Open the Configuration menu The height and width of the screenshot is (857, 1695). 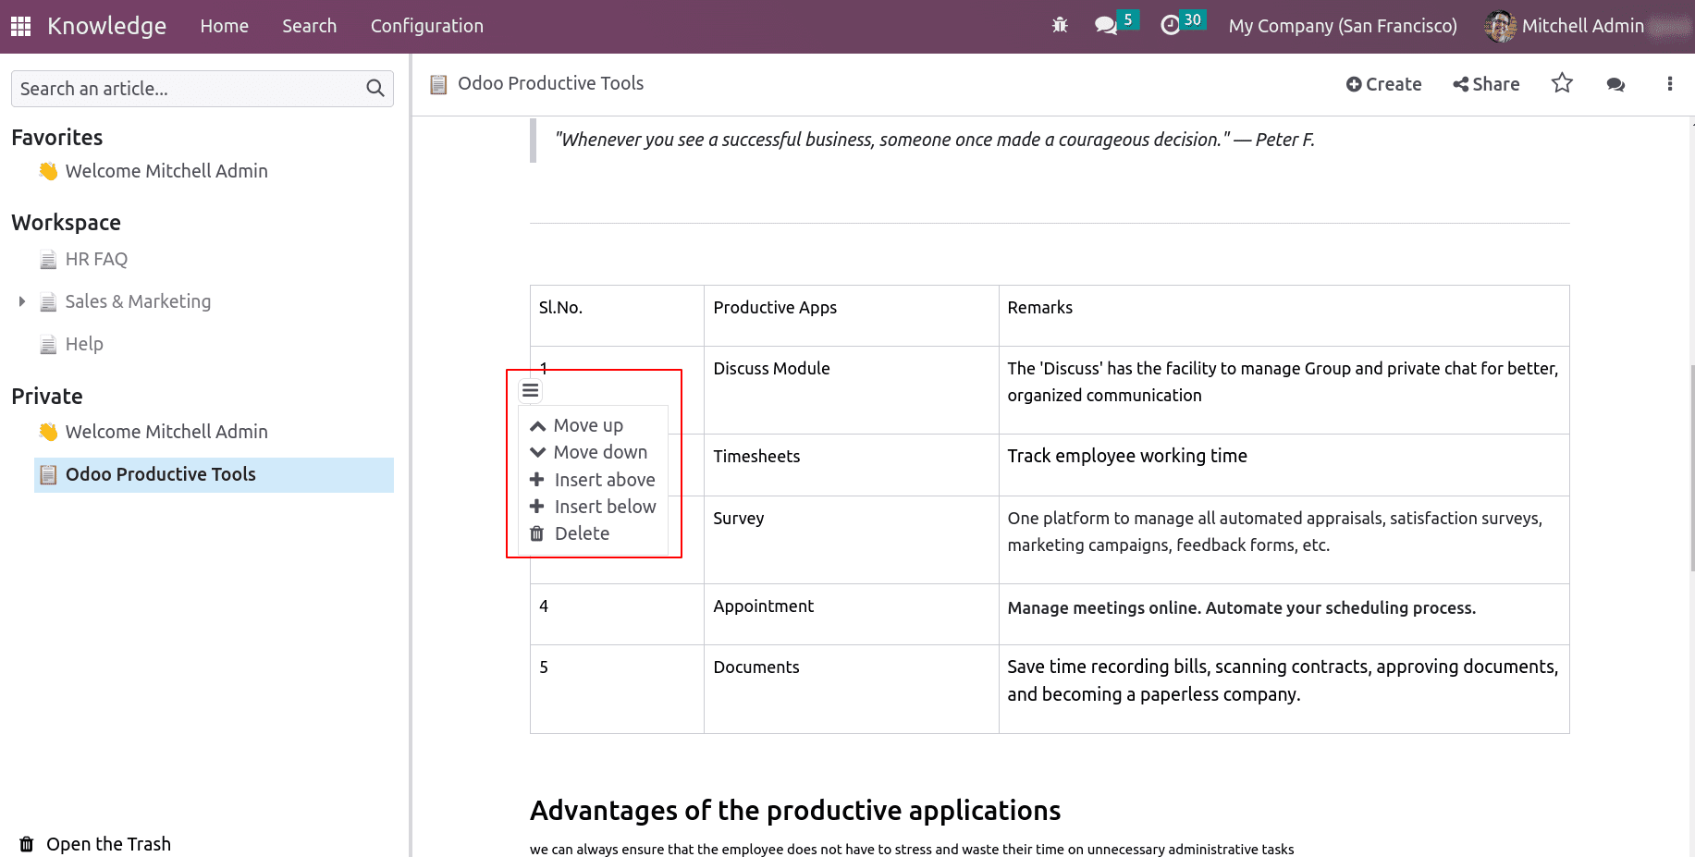click(x=427, y=26)
